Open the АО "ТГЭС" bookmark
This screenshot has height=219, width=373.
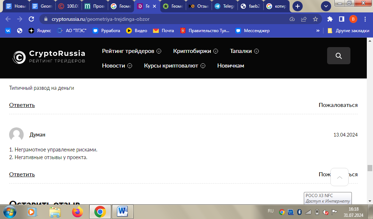pos(72,31)
